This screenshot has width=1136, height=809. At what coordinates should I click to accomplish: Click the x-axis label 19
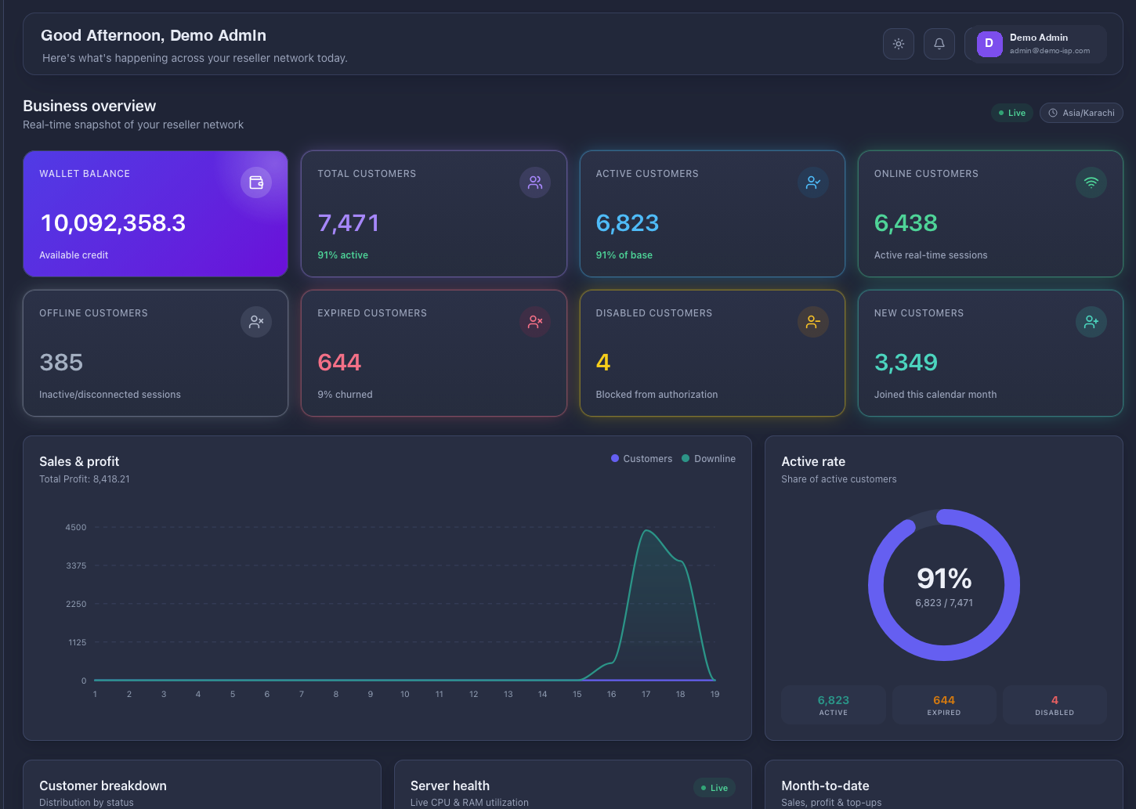pos(715,694)
